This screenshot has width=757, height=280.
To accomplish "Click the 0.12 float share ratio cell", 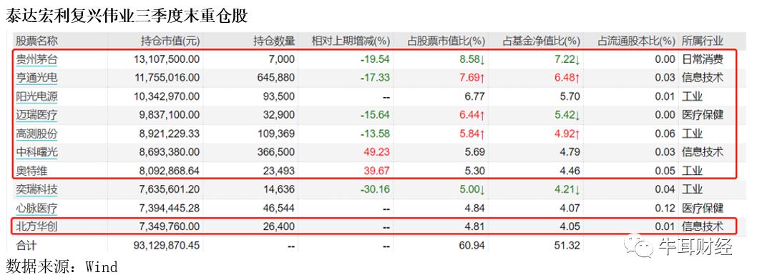I will coord(665,208).
